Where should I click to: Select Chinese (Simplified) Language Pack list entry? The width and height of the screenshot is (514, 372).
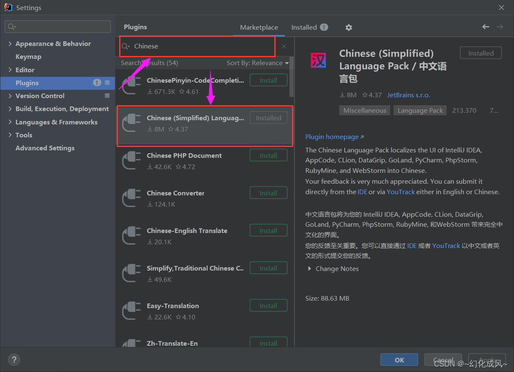(x=205, y=126)
